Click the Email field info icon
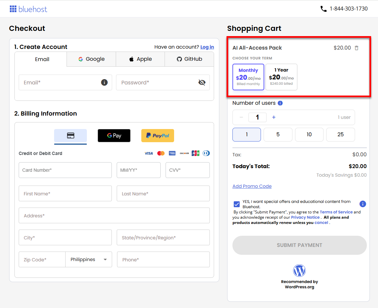Image resolution: width=378 pixels, height=308 pixels. pos(104,82)
